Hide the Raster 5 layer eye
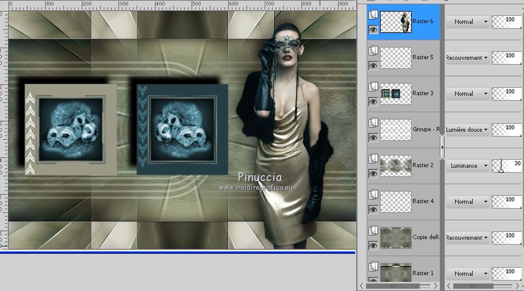This screenshot has height=291, width=524. pos(373,65)
